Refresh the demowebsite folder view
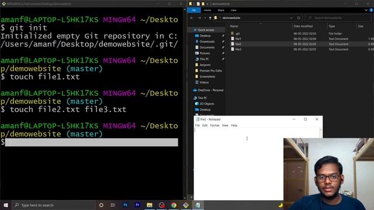Screen dimensions: 374x210 click(299, 18)
